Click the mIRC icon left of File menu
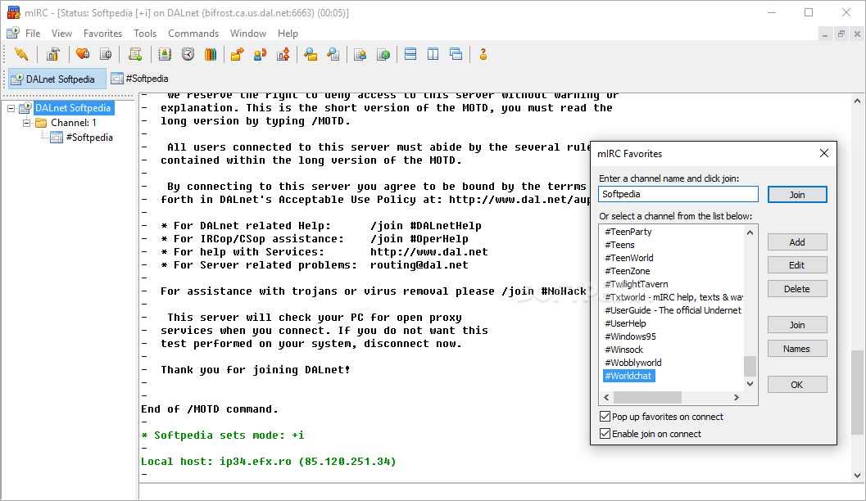866x501 pixels. (13, 33)
